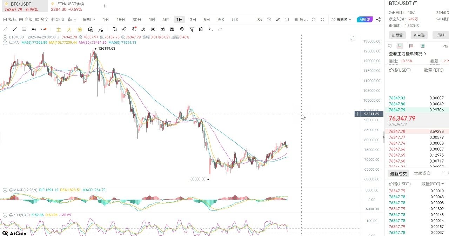Toggle the drawing lock icon
Image resolution: width=449 pixels, height=236 pixels.
[x=162, y=29]
